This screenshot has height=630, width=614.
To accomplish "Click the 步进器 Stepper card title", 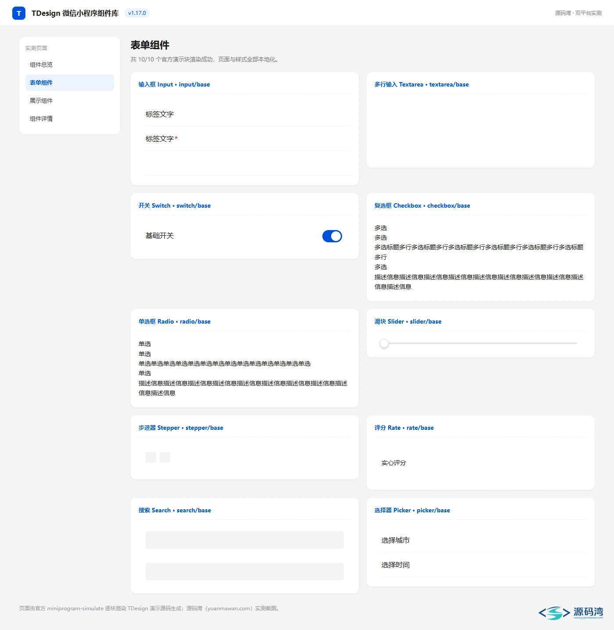I will (x=181, y=428).
